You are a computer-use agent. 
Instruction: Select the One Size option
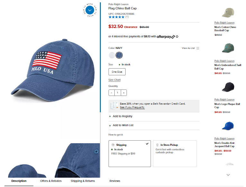pos(117,72)
